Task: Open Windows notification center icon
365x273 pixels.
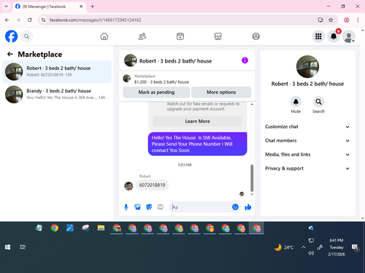Action: (x=355, y=248)
